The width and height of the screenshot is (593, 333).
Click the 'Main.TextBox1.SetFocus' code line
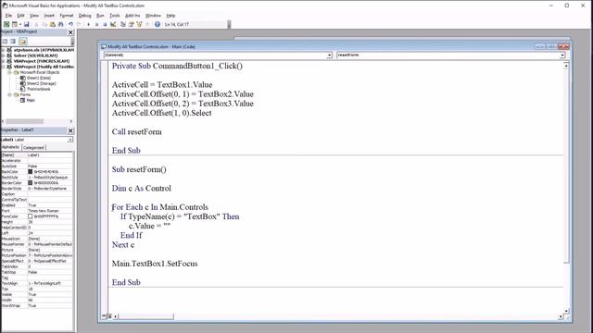click(155, 264)
